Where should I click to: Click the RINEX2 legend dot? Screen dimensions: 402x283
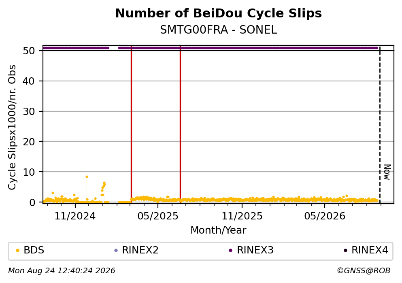pos(116,251)
